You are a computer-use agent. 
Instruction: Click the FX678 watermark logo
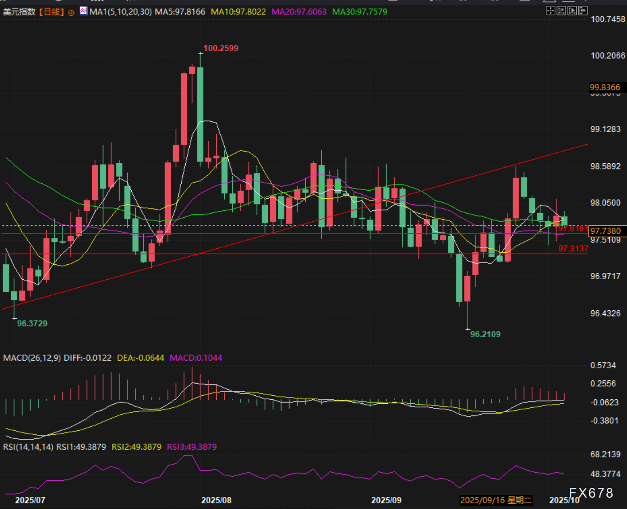pyautogui.click(x=591, y=493)
